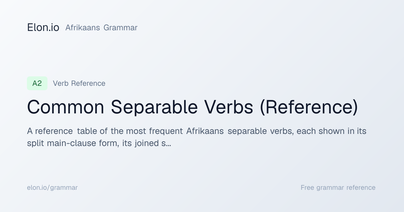Viewport: 404px width, 212px height.
Task: Click the Elon.io logo text
Action: click(43, 28)
